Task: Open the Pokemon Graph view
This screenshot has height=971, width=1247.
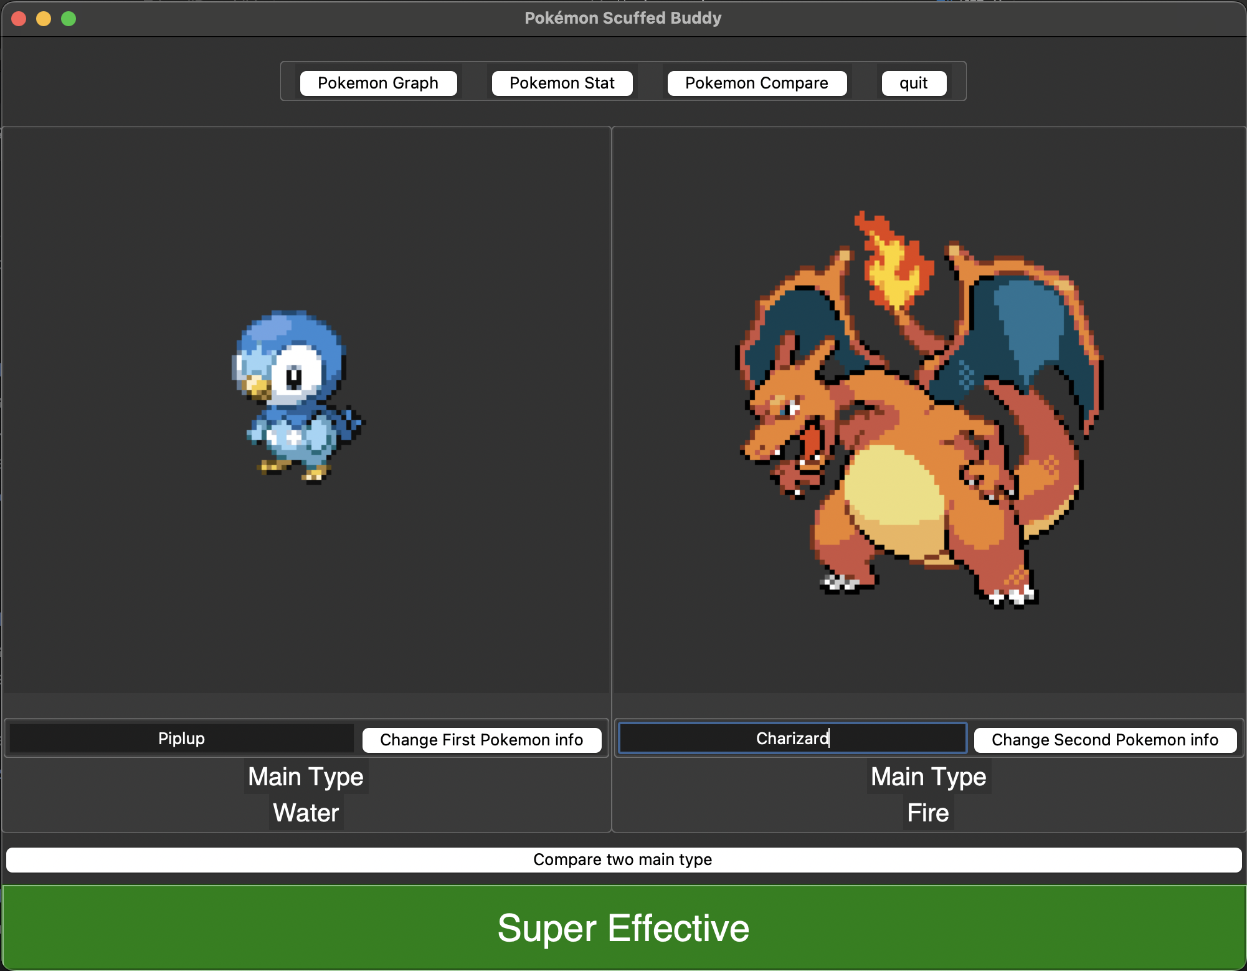Action: click(x=378, y=83)
